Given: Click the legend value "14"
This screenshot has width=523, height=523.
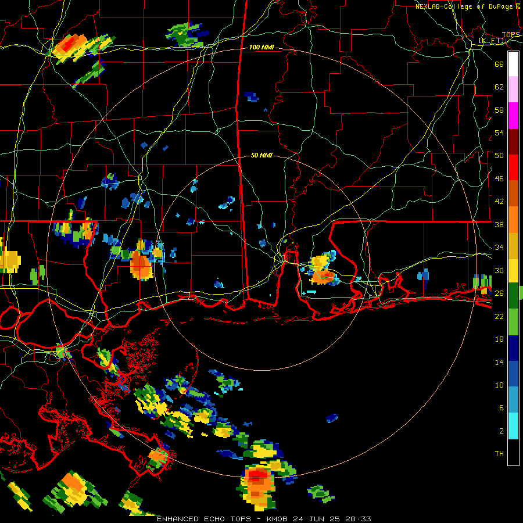Looking at the screenshot, I should 499,362.
